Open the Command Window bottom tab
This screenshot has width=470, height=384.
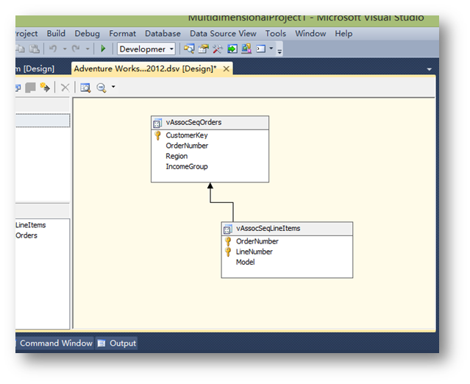[56, 344]
